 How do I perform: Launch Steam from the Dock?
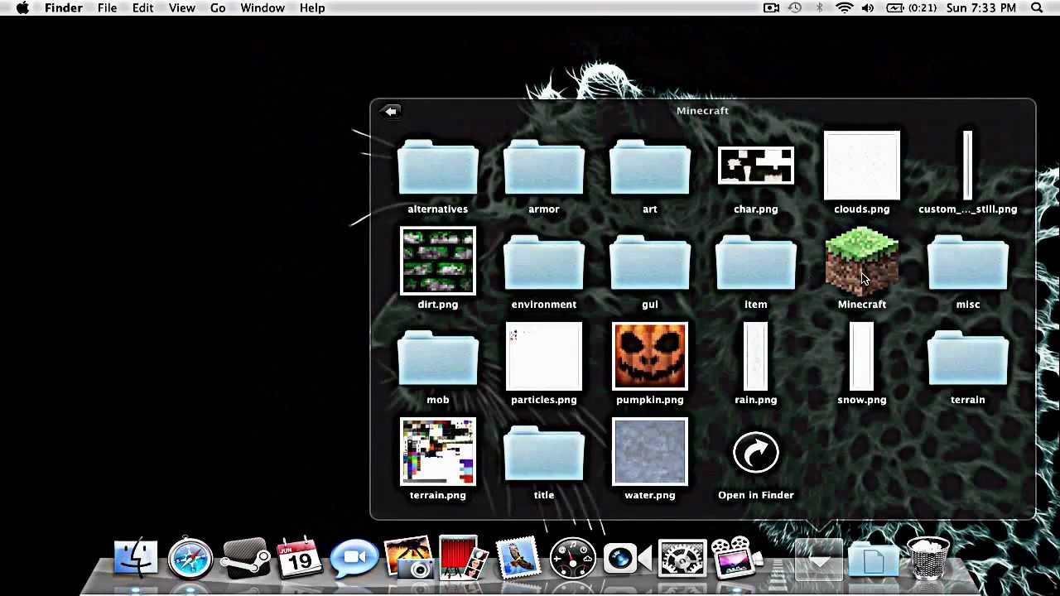245,557
